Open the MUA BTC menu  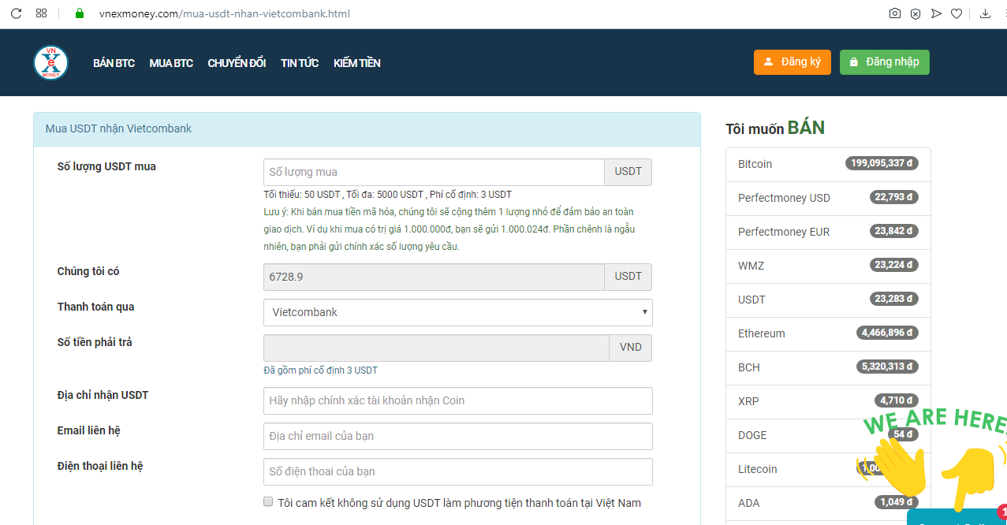click(x=171, y=63)
